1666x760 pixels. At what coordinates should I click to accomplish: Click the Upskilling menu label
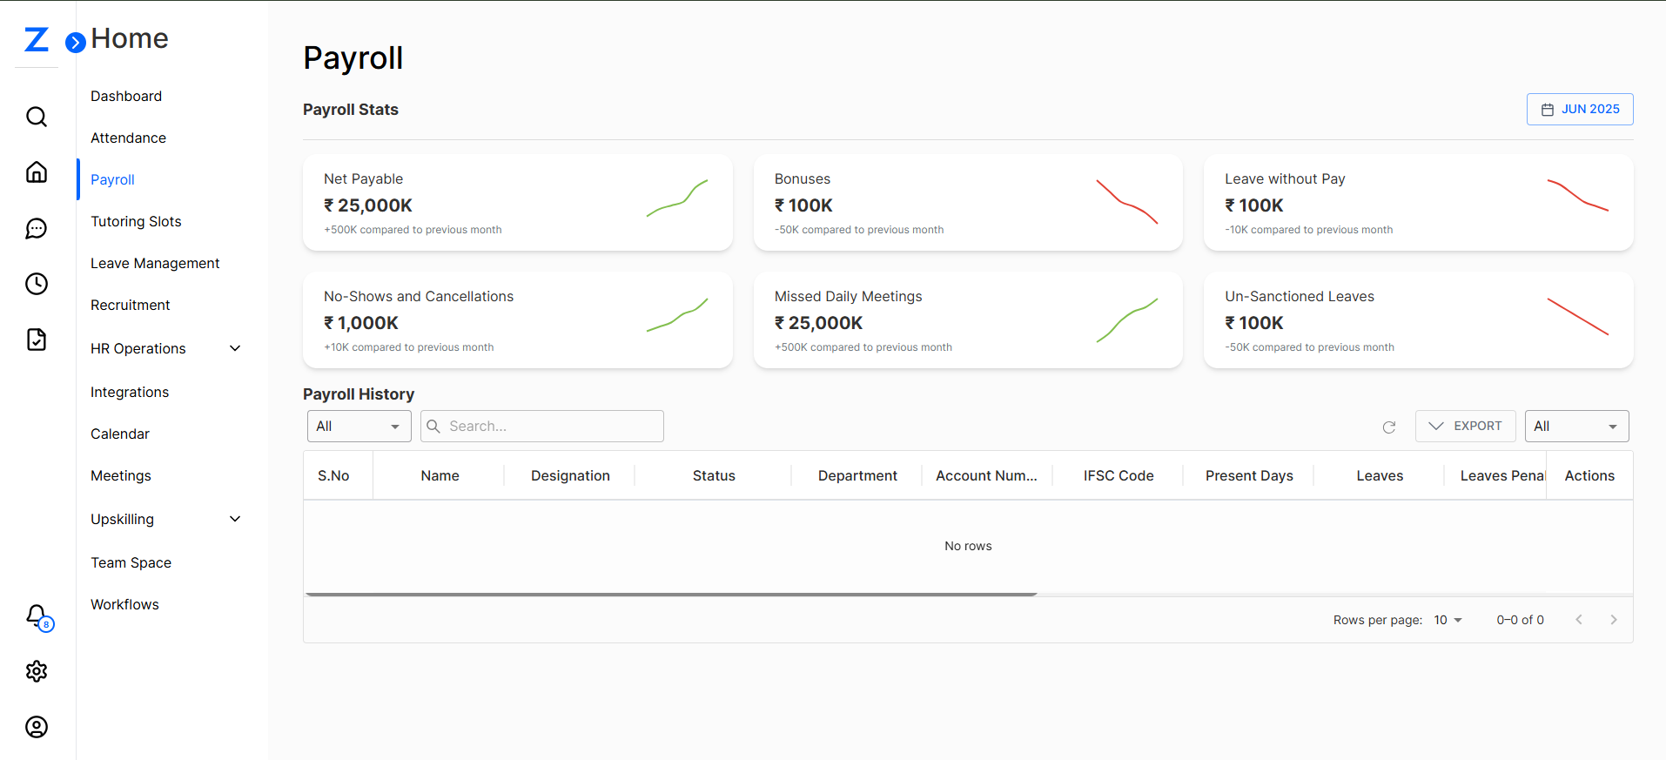click(x=122, y=519)
